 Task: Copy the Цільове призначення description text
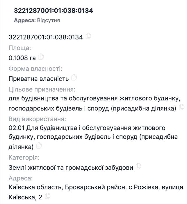click(181, 107)
